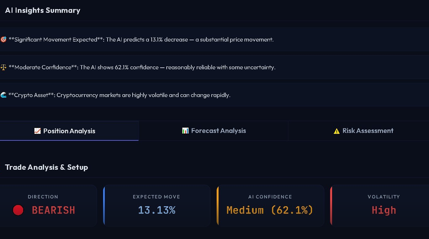Click the wave icon beside Crypto Asset
429x239 pixels.
(3, 95)
